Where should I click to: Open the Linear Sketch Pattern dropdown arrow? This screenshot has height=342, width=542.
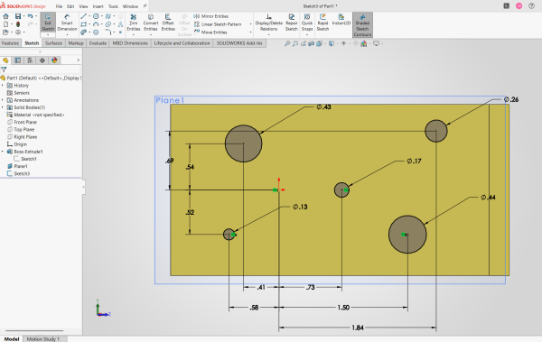[250, 24]
